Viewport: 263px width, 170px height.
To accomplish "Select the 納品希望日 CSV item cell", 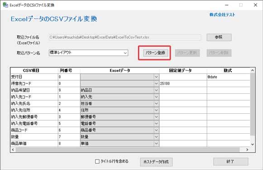I will (x=34, y=90).
